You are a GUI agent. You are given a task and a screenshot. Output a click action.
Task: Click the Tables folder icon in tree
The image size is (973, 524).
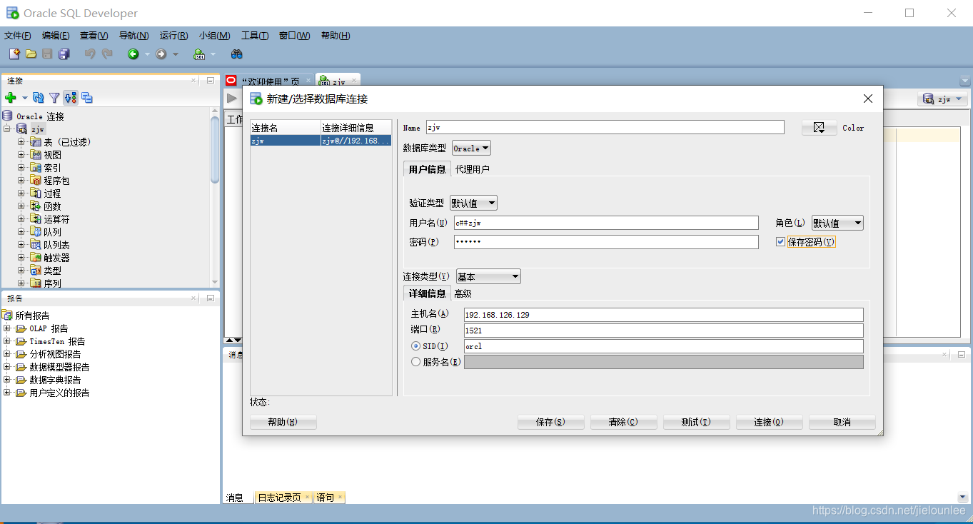click(x=36, y=142)
